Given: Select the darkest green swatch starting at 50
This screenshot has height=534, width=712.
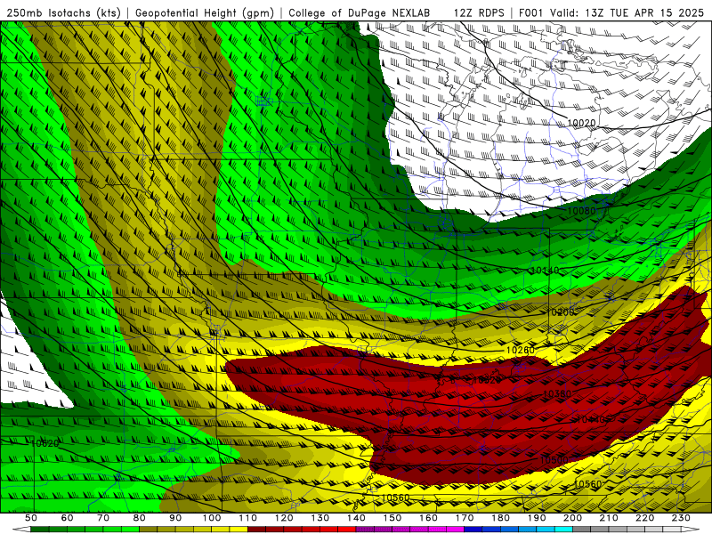Looking at the screenshot, I should [40, 530].
